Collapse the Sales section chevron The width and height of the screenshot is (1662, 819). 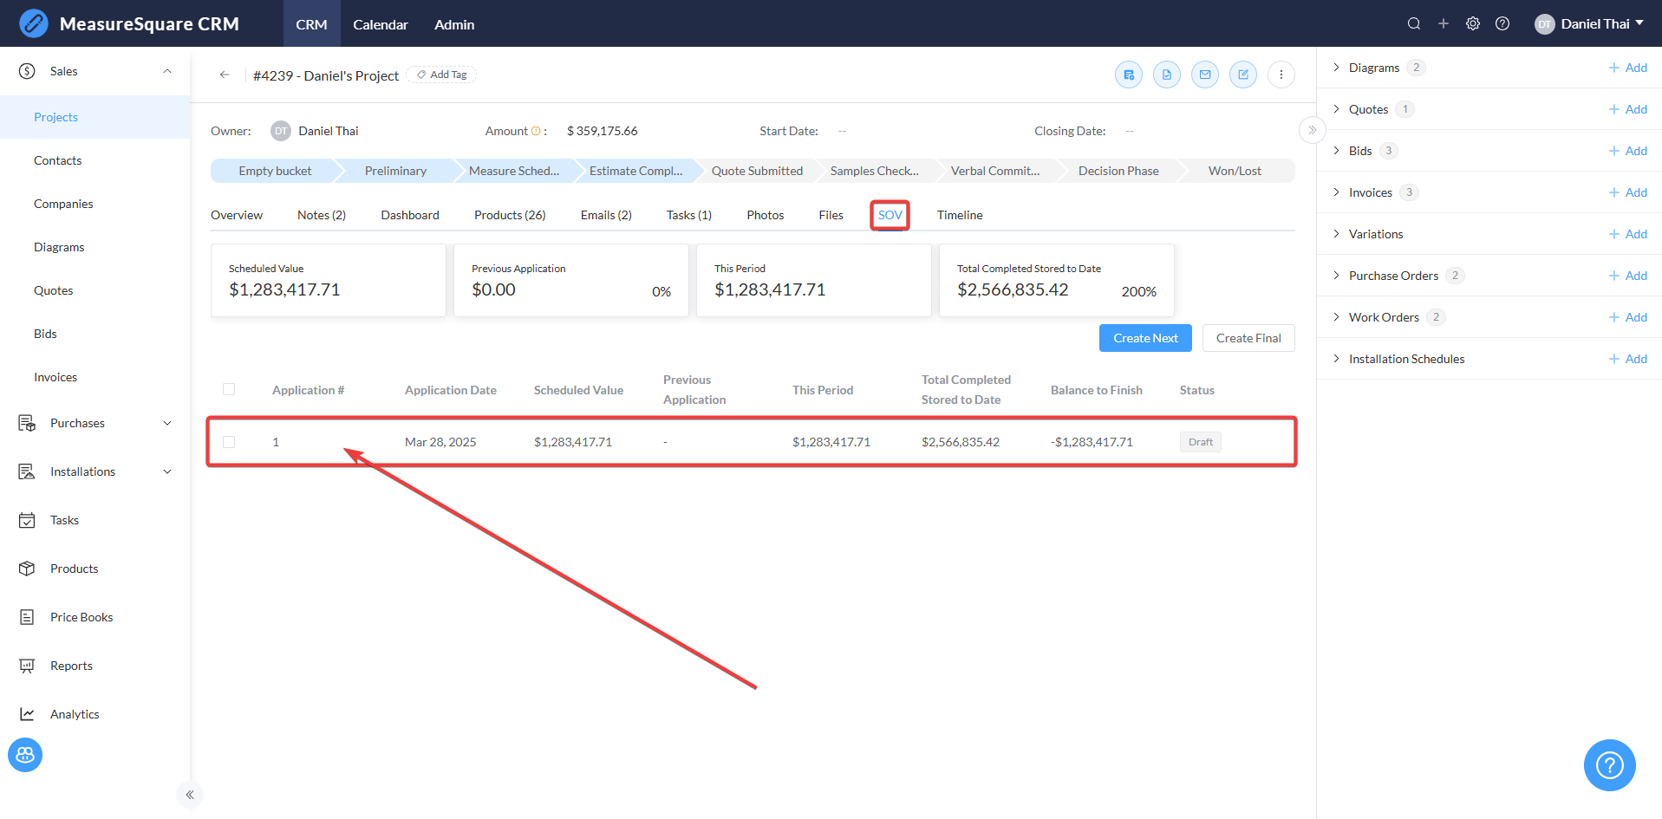(x=167, y=71)
